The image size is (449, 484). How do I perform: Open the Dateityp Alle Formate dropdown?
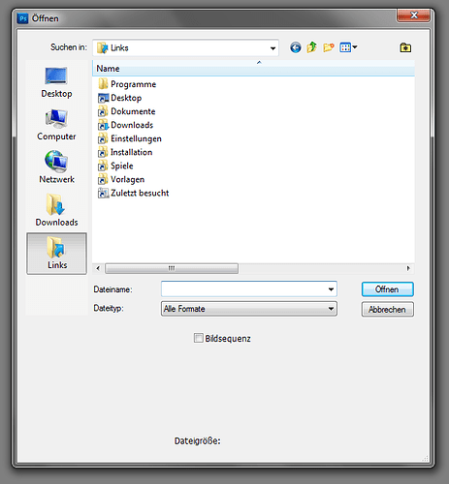coord(249,309)
